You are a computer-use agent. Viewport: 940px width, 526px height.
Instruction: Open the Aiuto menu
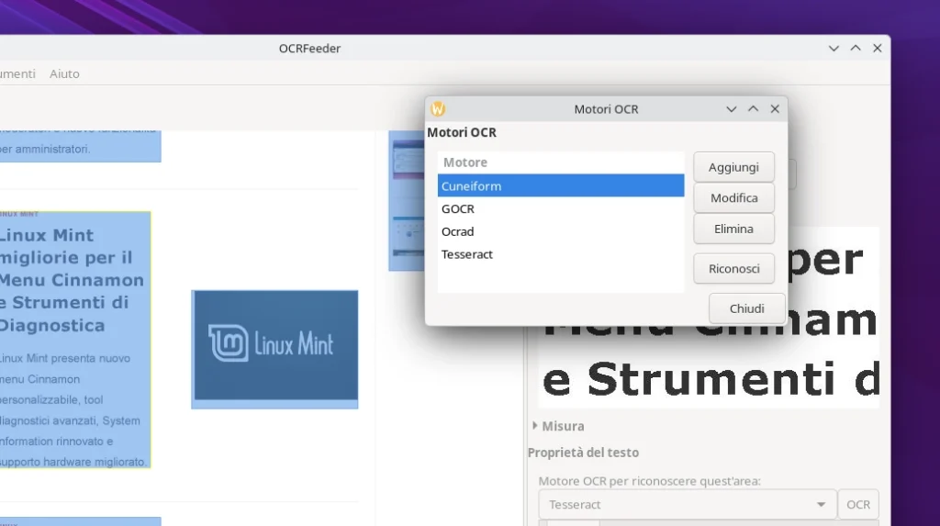tap(64, 73)
